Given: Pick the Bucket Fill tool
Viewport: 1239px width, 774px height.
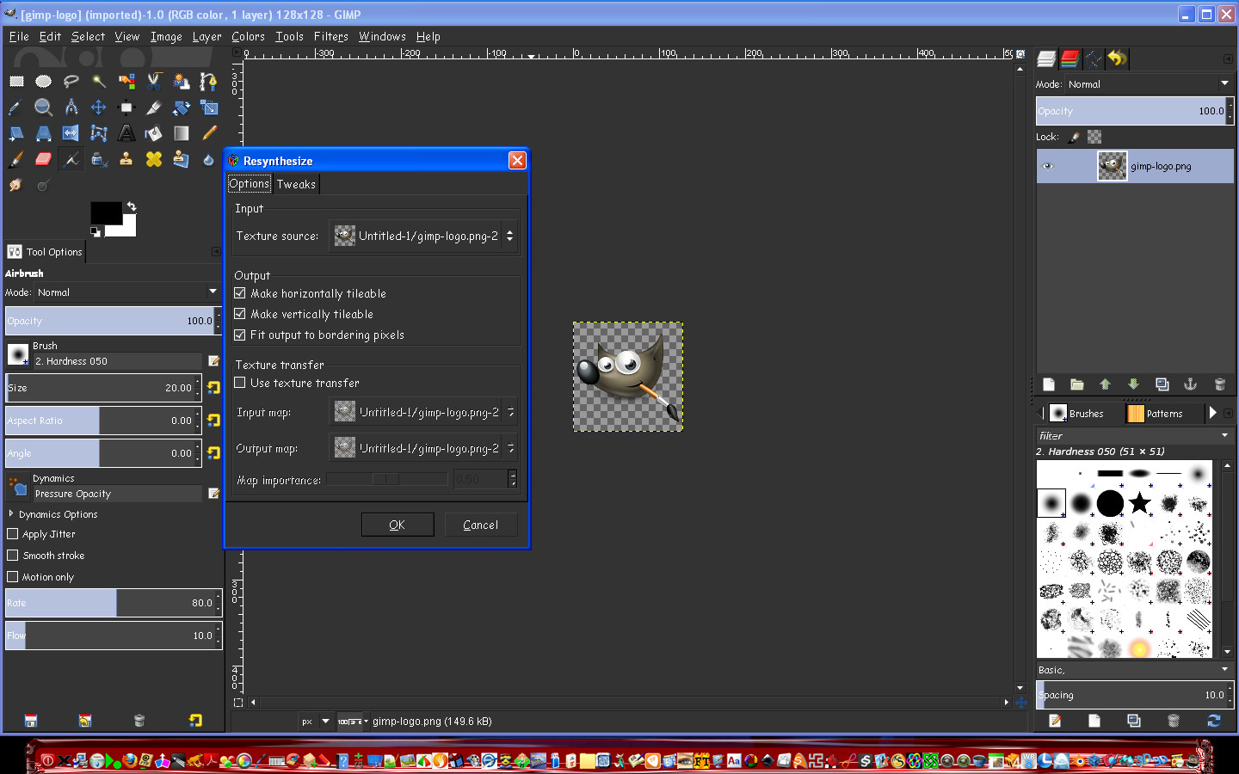Looking at the screenshot, I should click(154, 133).
